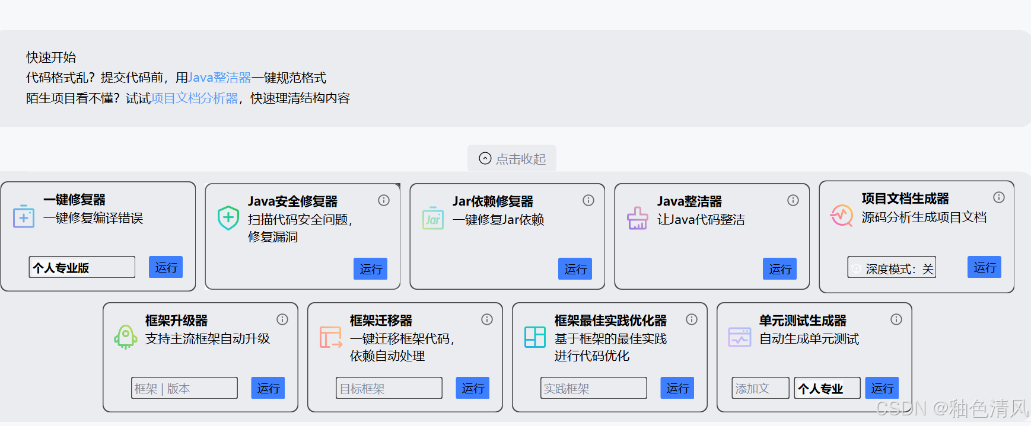Click the 单元测试生成器 window icon
1031x426 pixels.
(x=740, y=337)
